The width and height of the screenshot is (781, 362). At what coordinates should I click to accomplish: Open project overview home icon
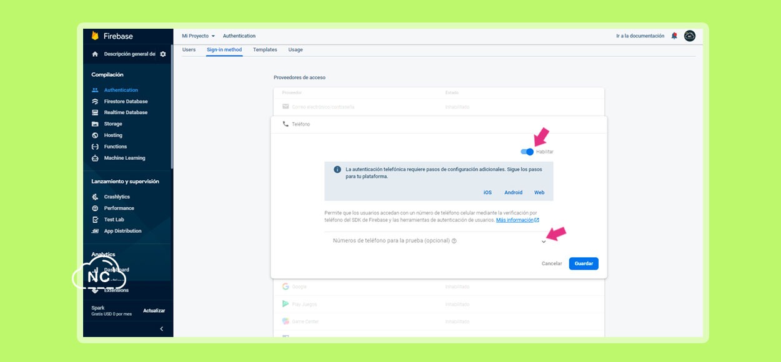coord(95,54)
